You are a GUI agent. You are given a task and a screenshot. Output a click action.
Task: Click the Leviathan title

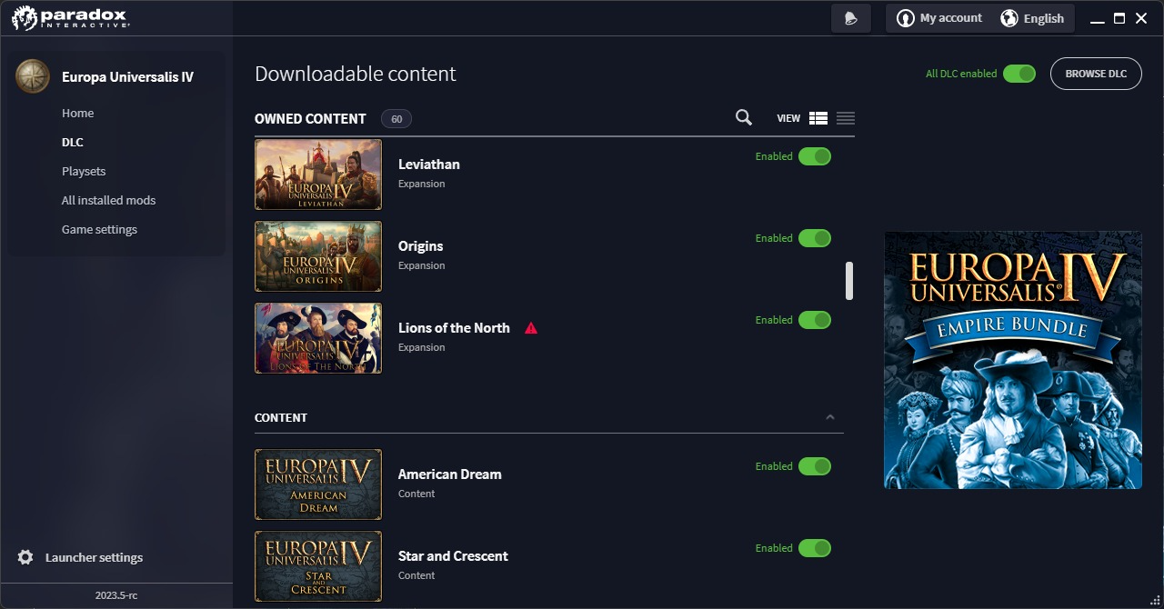[x=429, y=165]
